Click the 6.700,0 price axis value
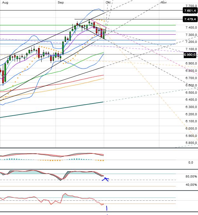 click(191, 78)
